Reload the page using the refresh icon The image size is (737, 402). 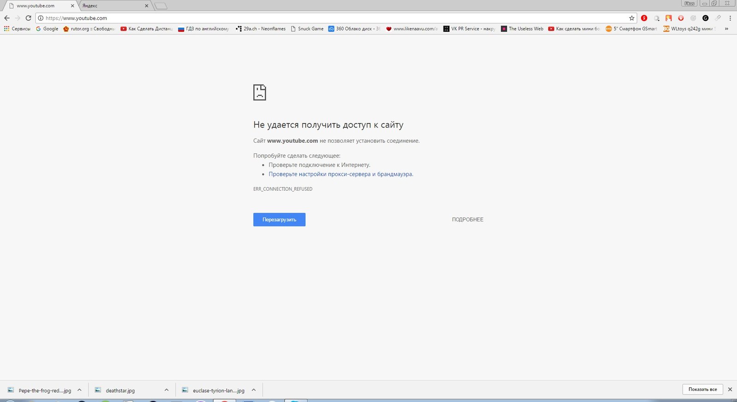pyautogui.click(x=28, y=18)
